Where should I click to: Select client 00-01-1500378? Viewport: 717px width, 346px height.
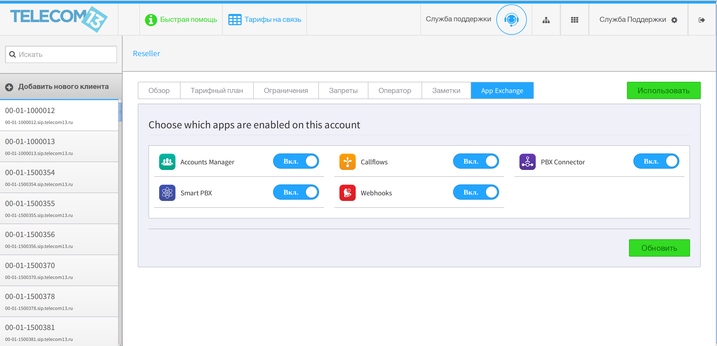(59, 302)
